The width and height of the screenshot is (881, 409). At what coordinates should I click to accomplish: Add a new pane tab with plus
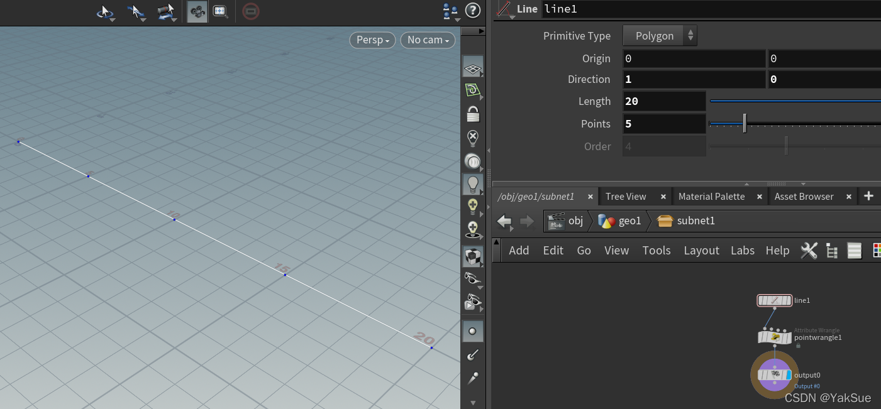pos(868,196)
